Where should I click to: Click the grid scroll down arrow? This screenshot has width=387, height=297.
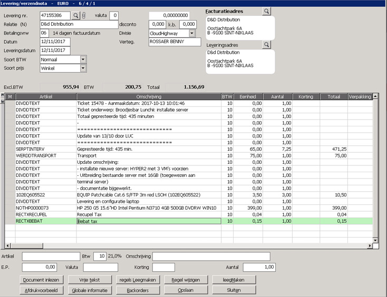375,240
